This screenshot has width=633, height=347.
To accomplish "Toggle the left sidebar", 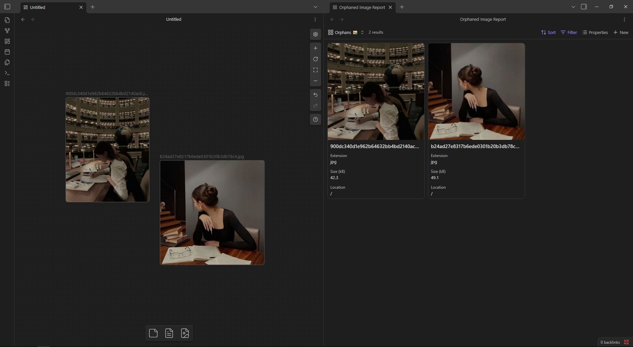I will click(x=7, y=7).
